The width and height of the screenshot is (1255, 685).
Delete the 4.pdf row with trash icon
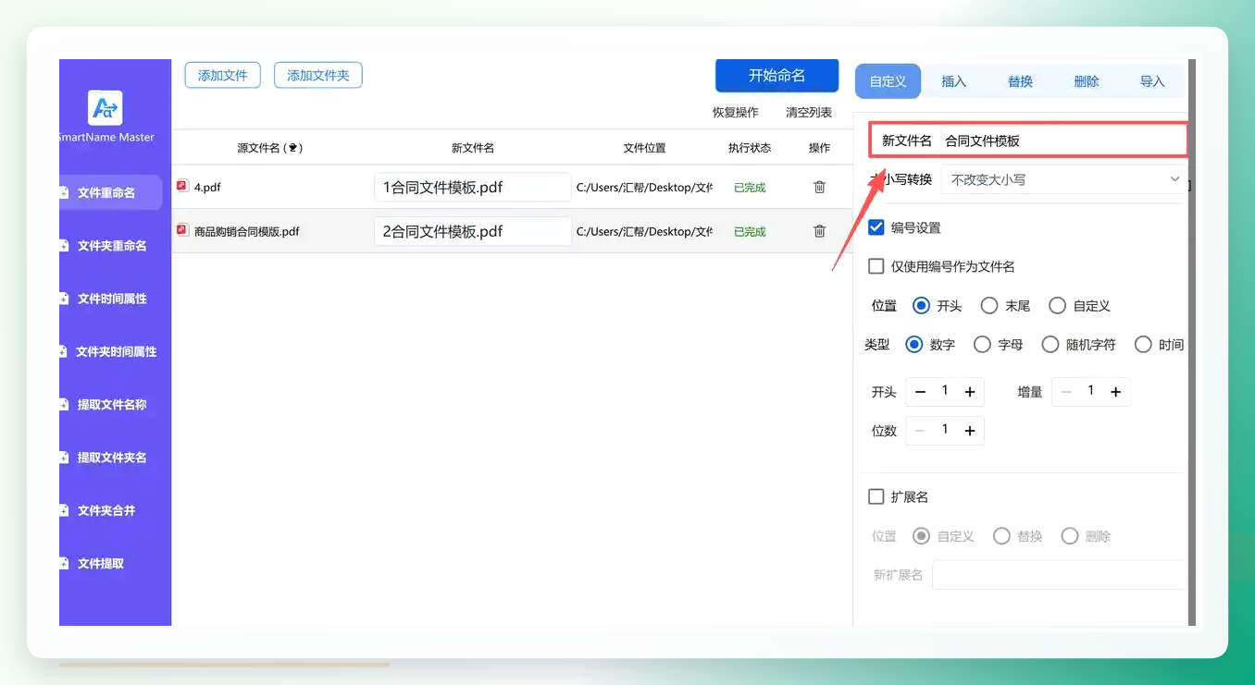819,188
